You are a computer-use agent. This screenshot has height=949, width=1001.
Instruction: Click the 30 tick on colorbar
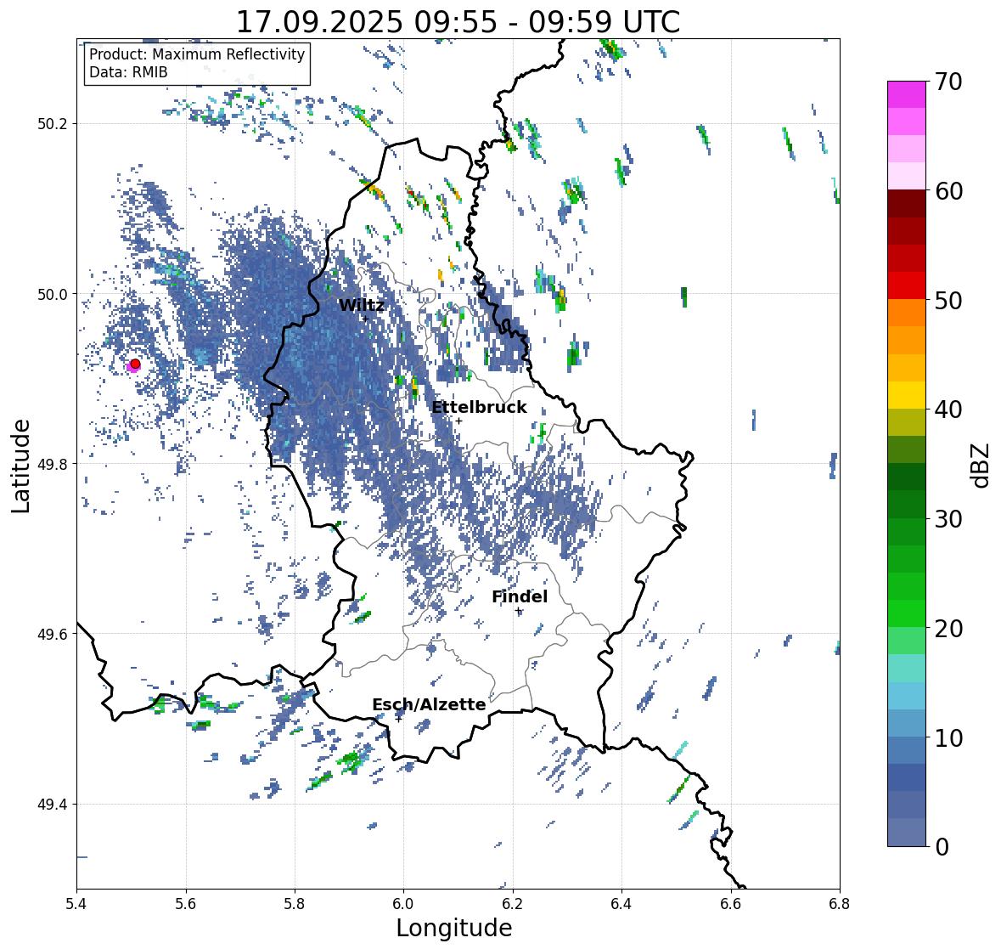[x=948, y=518]
